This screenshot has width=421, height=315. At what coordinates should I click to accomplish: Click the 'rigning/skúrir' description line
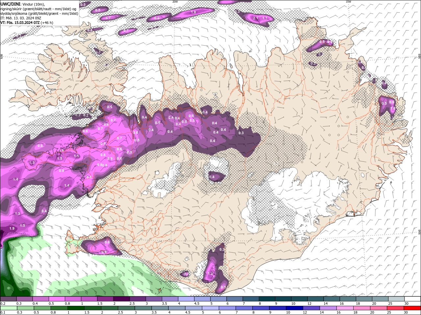point(38,9)
